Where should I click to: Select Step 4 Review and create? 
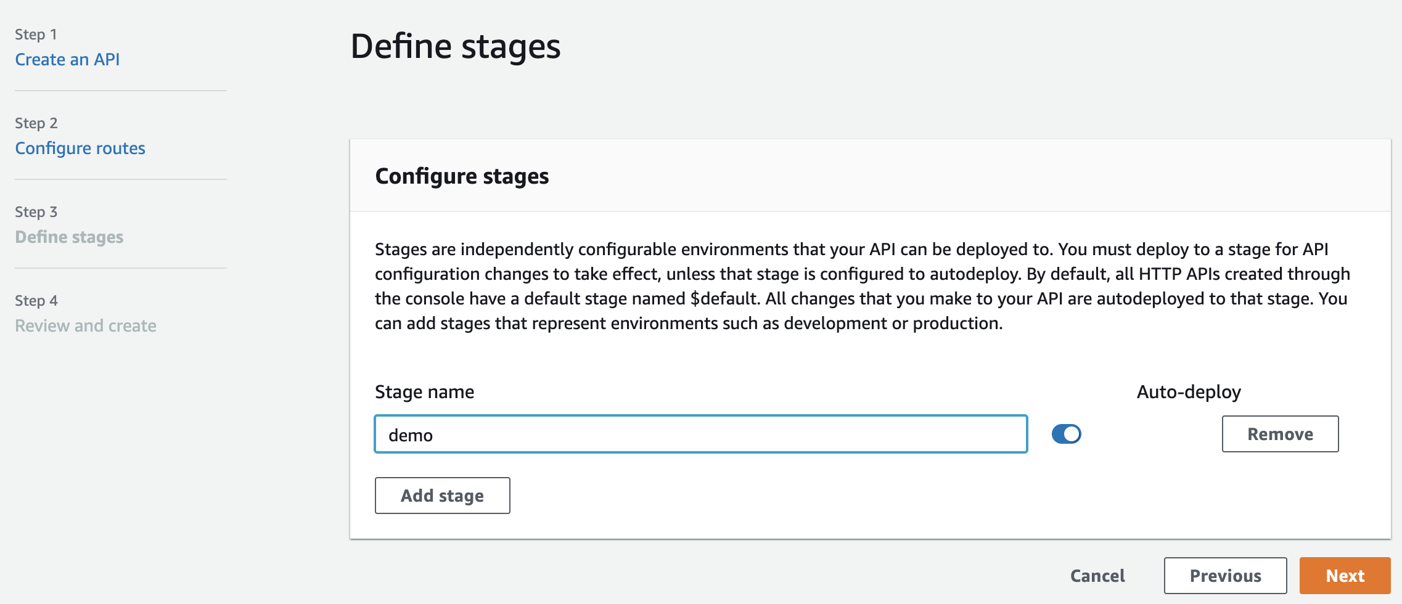pyautogui.click(x=86, y=325)
